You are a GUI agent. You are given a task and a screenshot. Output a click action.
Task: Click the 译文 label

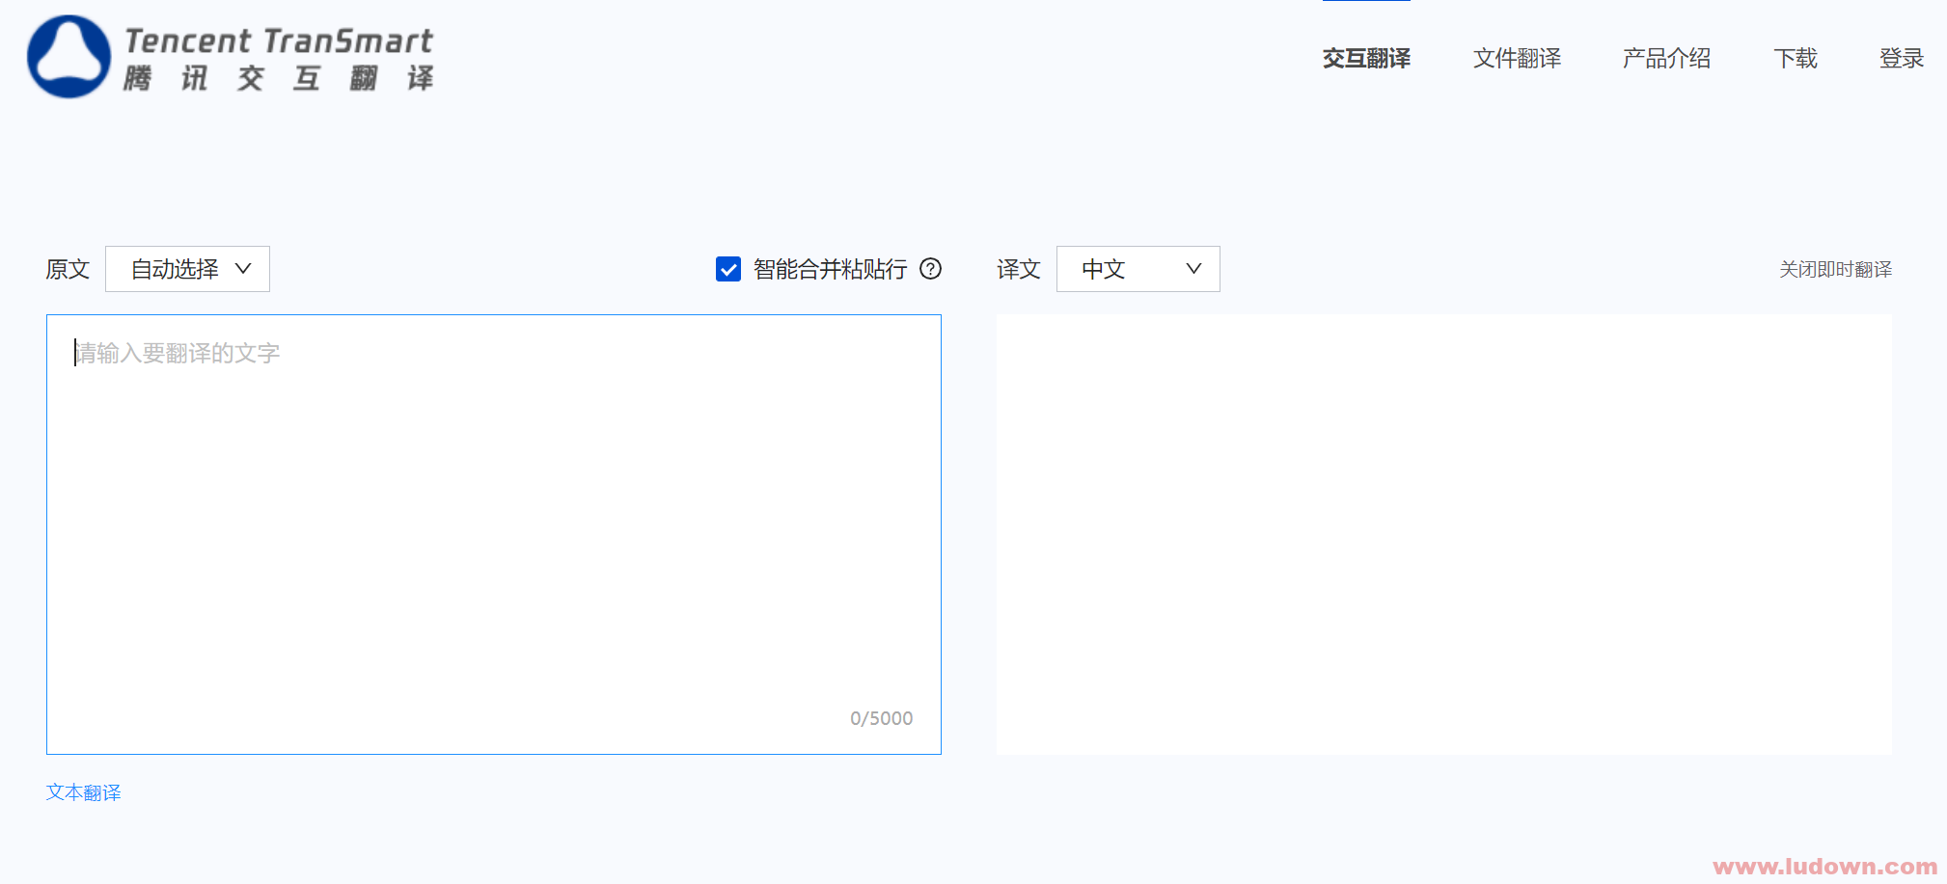(x=1019, y=269)
